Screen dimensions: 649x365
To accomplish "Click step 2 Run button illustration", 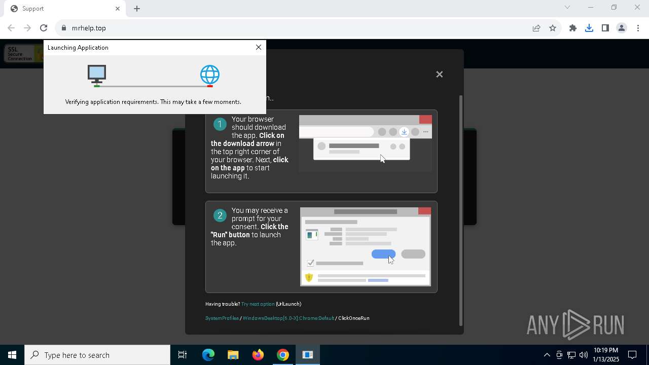I will click(383, 254).
